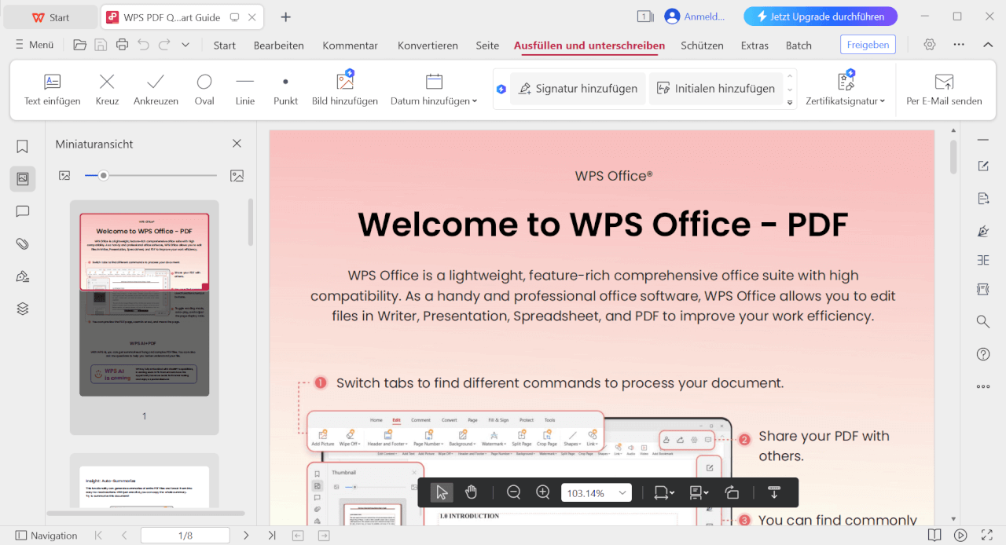The width and height of the screenshot is (1006, 545).
Task: Select the Kreuz mark tool
Action: [107, 89]
